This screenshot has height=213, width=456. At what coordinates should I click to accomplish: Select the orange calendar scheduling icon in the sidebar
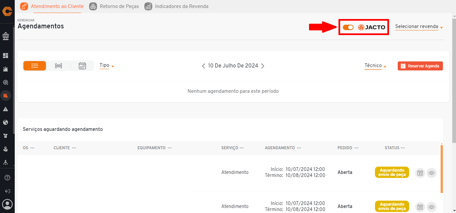point(6,96)
